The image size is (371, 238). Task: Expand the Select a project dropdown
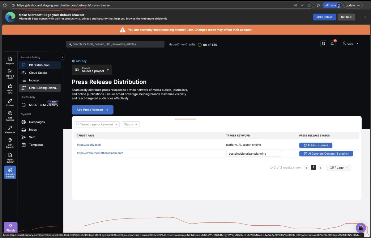click(x=92, y=70)
